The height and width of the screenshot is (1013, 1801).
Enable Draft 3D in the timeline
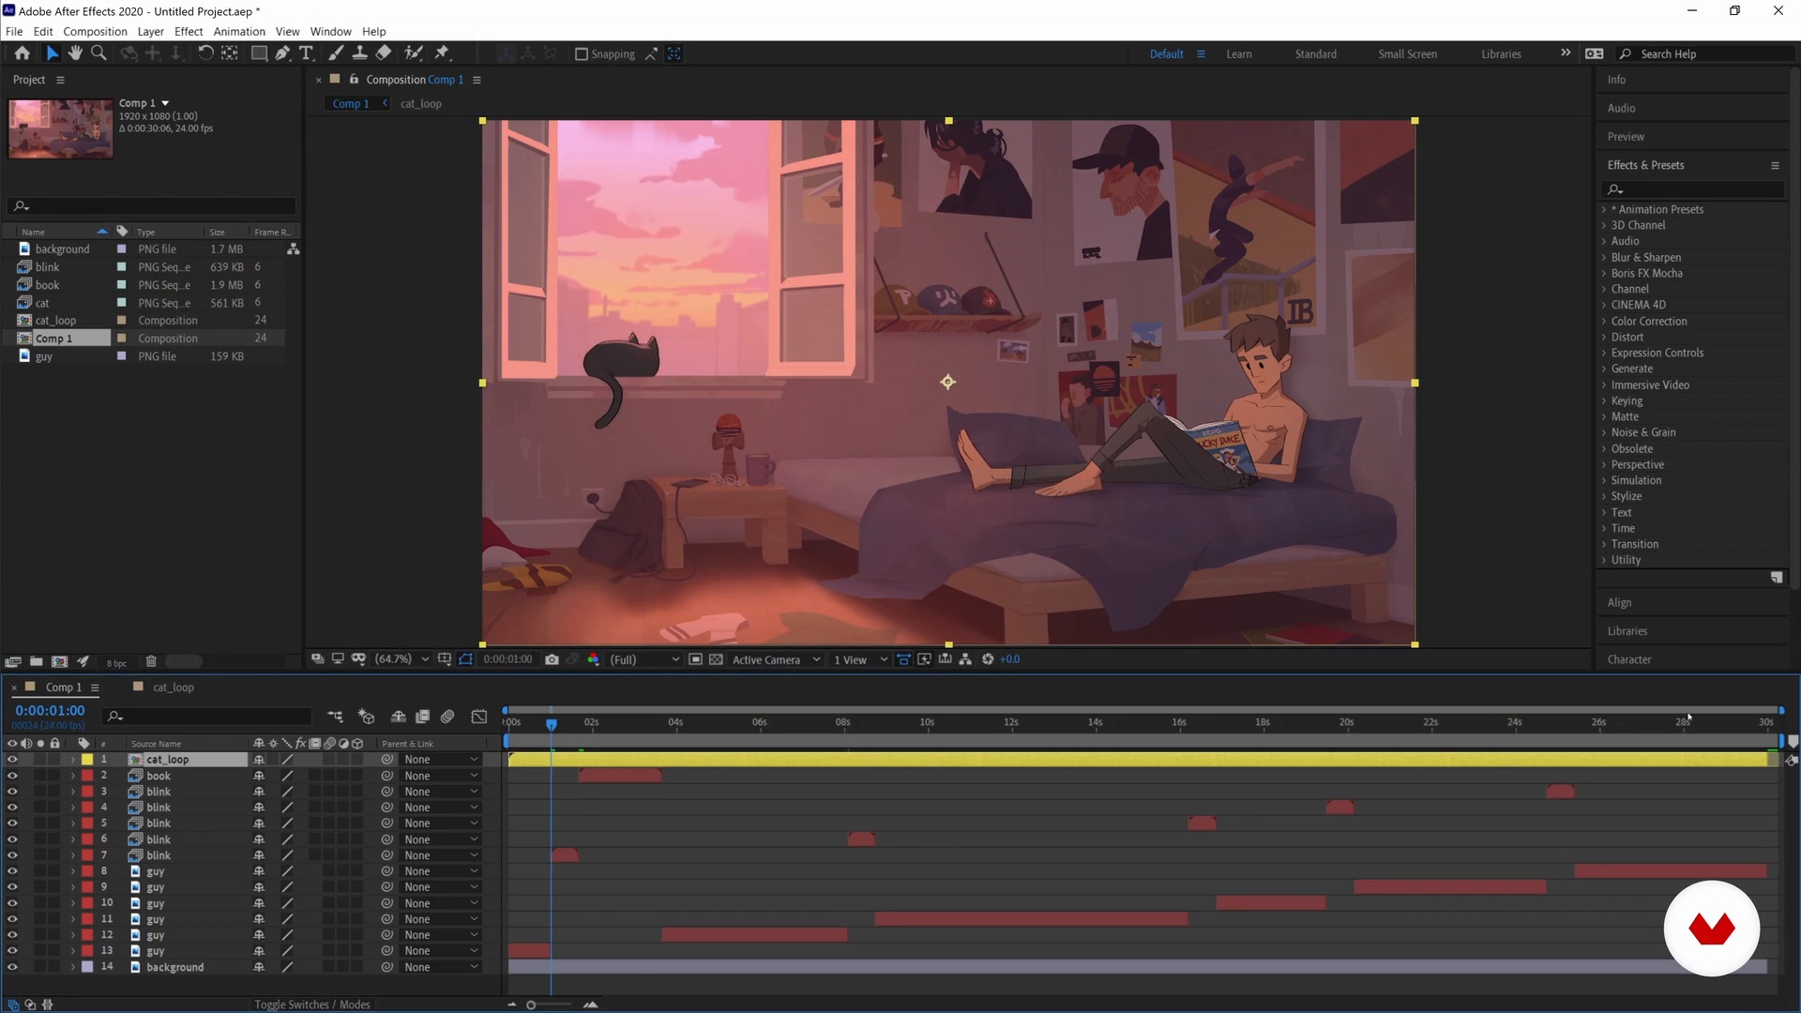[x=367, y=717]
